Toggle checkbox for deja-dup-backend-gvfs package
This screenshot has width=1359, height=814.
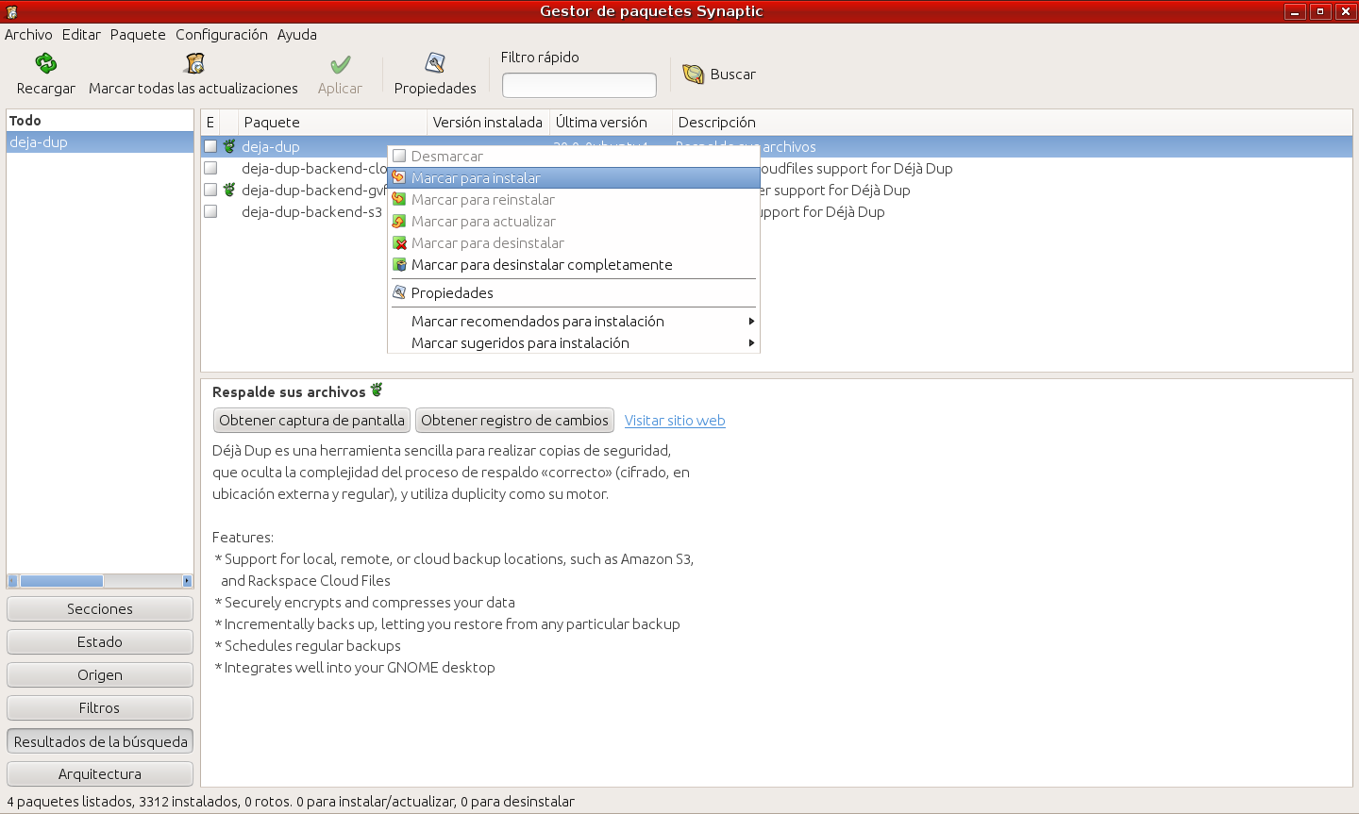pos(210,191)
